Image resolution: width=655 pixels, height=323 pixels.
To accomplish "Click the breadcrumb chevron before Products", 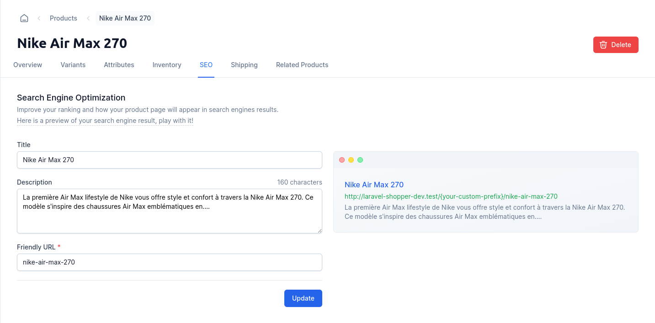I will point(39,18).
